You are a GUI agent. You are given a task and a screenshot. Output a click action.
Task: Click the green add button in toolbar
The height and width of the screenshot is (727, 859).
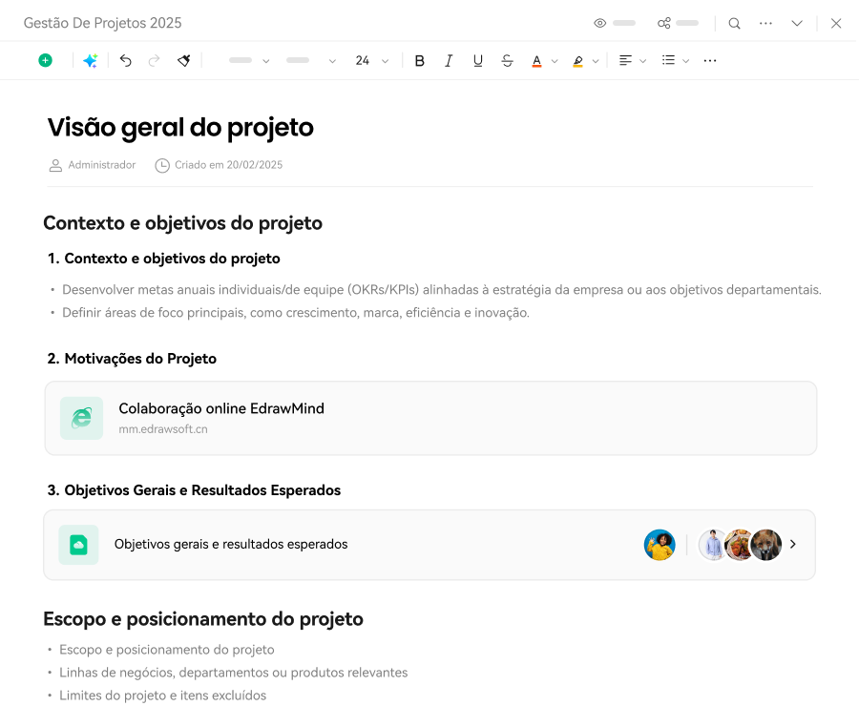(45, 60)
